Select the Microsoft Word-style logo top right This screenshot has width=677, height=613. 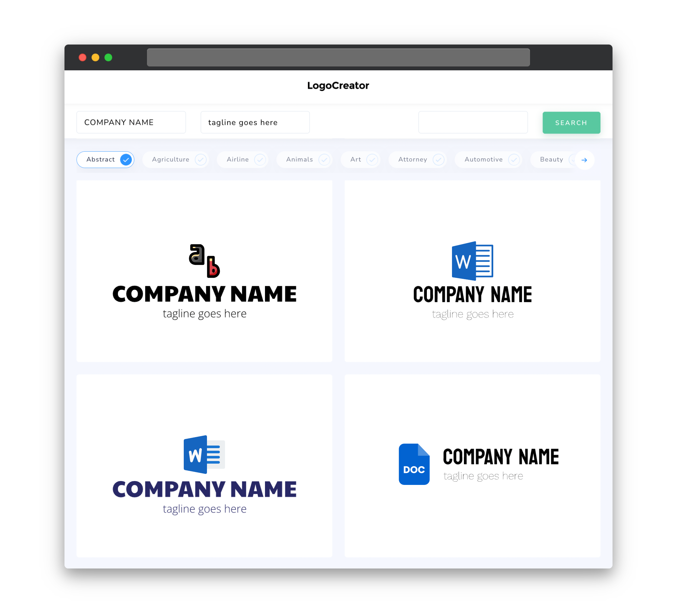point(472,260)
